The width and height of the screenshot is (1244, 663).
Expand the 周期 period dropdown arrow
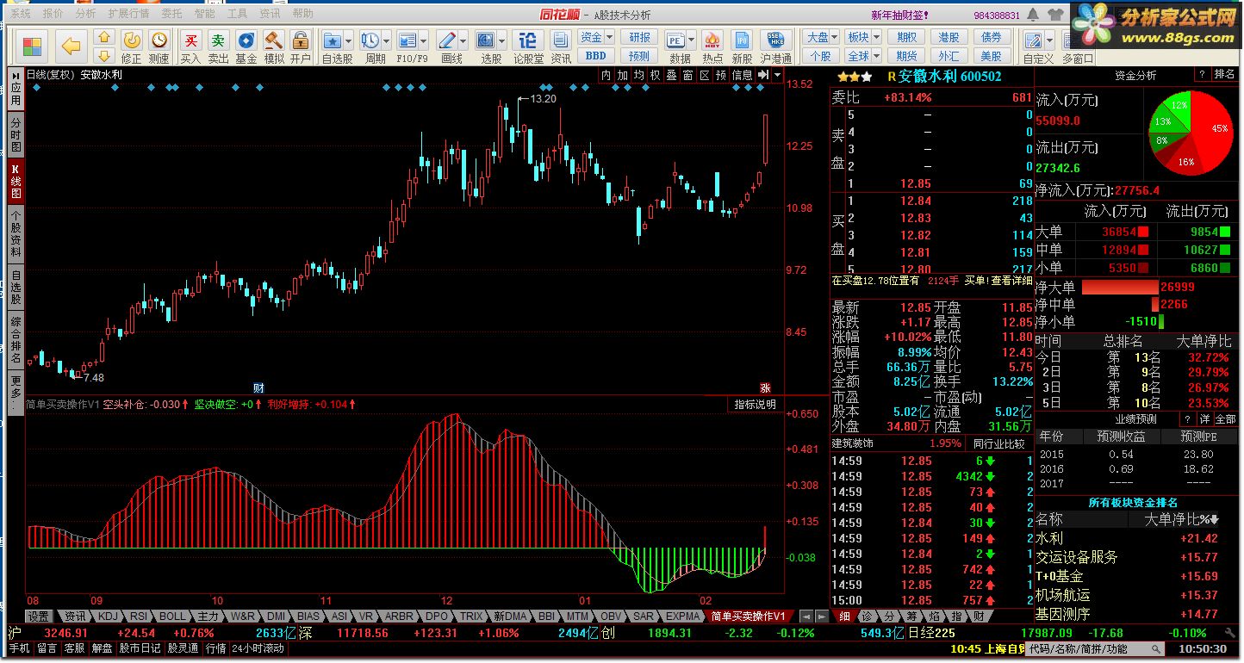387,40
